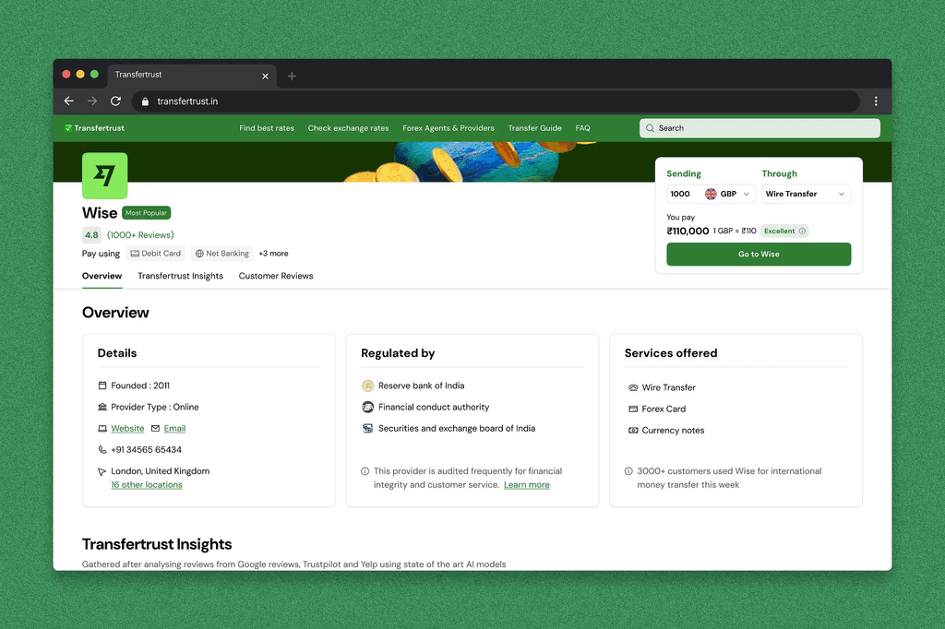
Task: Click into the Search field
Action: 760,128
